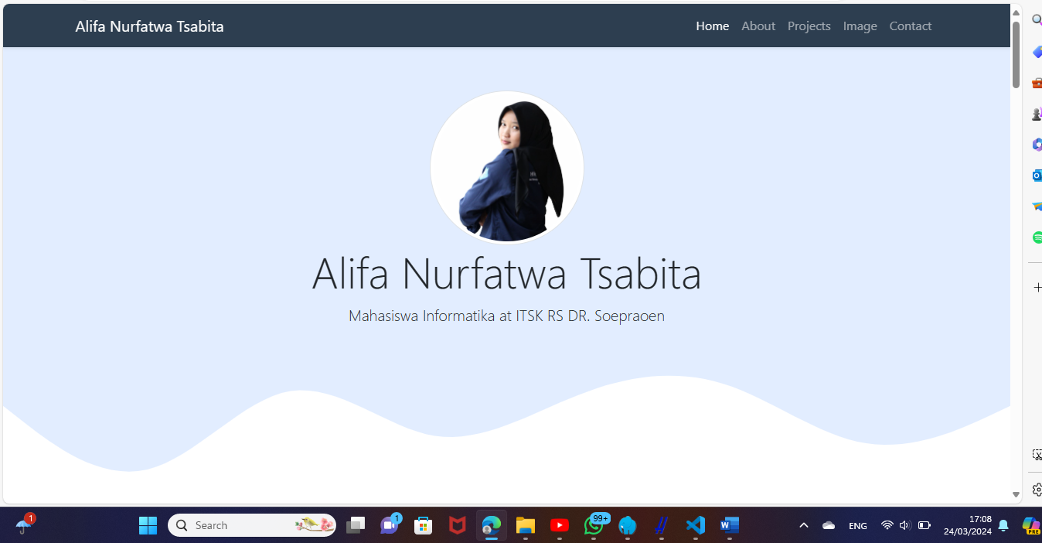Open the ENG language switcher
The width and height of the screenshot is (1042, 543).
click(857, 525)
